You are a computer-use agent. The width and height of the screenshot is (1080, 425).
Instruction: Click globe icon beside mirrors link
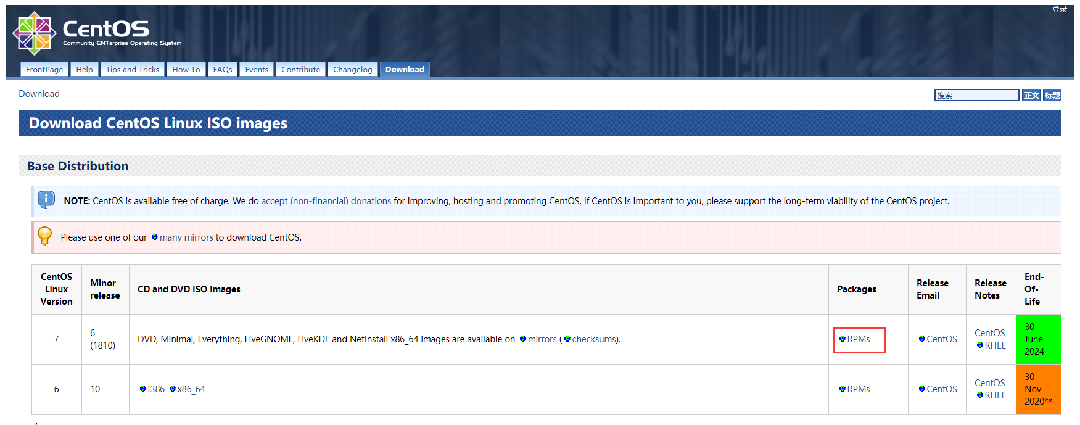[x=523, y=339]
